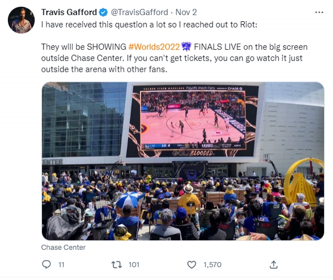The height and width of the screenshot is (280, 333).
Task: Like the tweet with heart icon
Action: point(191,265)
